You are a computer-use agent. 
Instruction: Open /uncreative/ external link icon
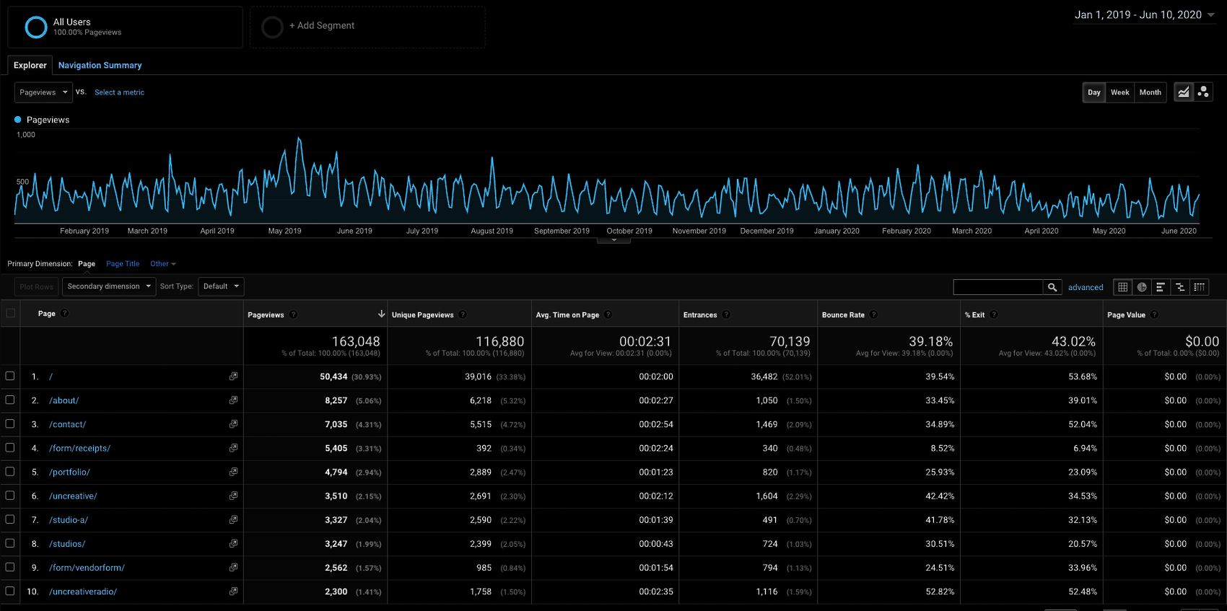point(233,496)
